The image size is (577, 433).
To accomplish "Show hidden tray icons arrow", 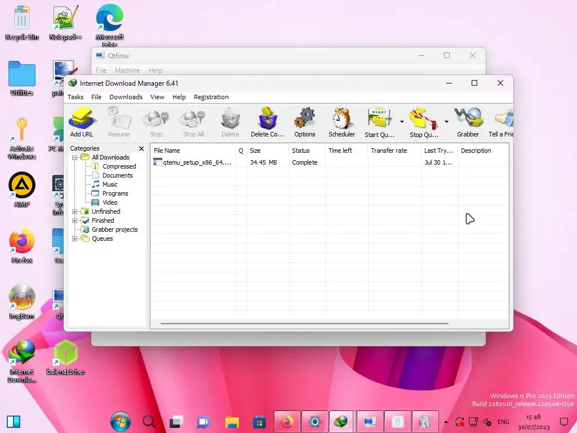I will 446,422.
